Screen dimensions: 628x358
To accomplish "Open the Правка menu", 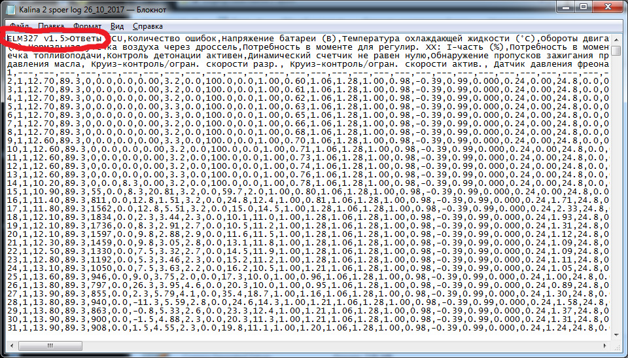I will pyautogui.click(x=51, y=26).
